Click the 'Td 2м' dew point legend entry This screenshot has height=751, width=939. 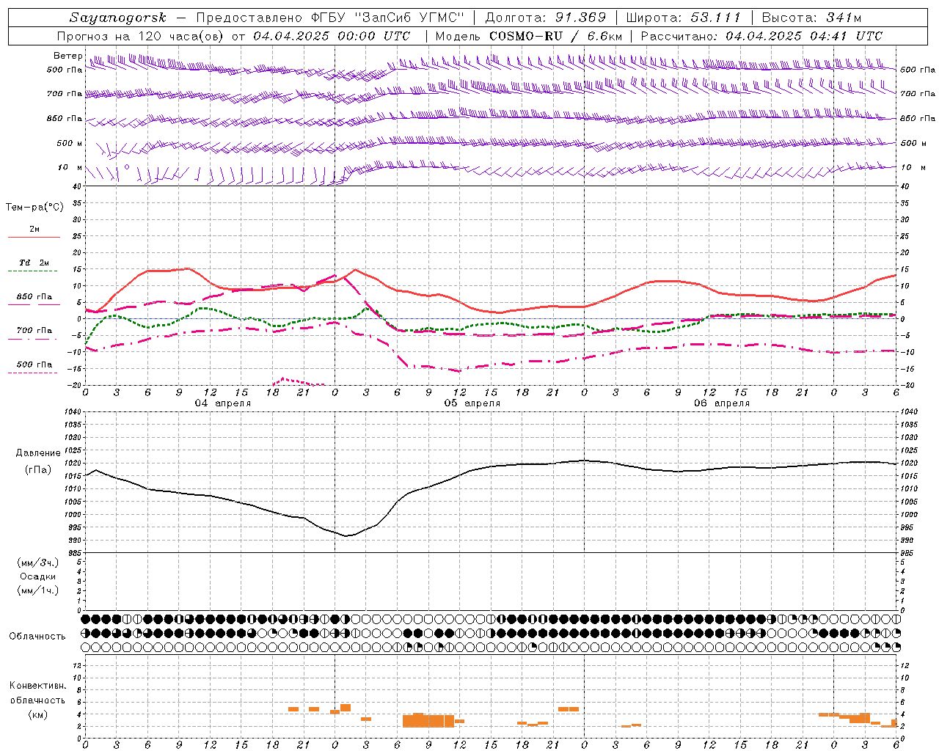pyautogui.click(x=34, y=263)
